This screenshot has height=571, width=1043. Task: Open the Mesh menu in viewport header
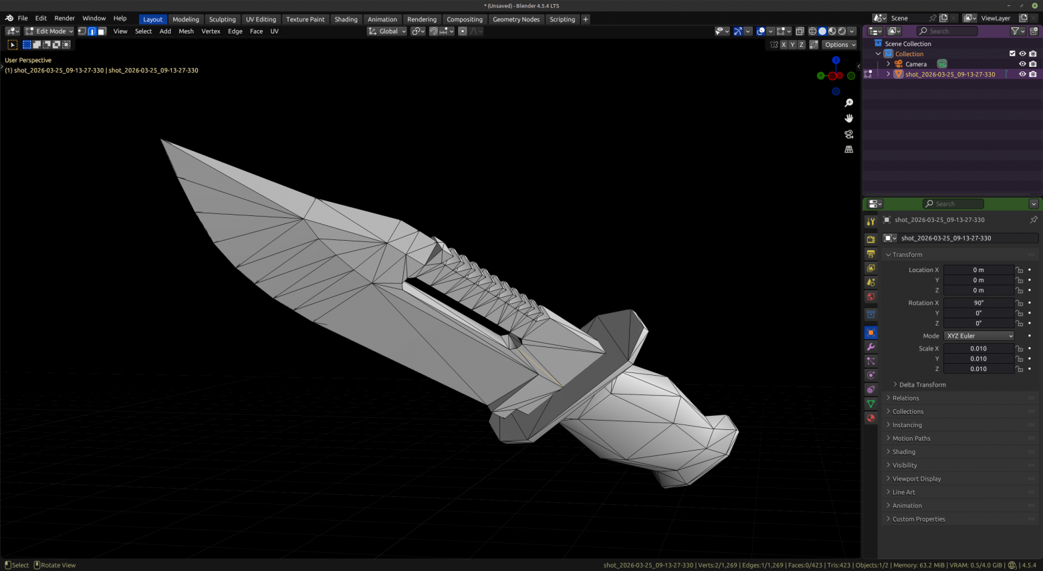coord(186,31)
